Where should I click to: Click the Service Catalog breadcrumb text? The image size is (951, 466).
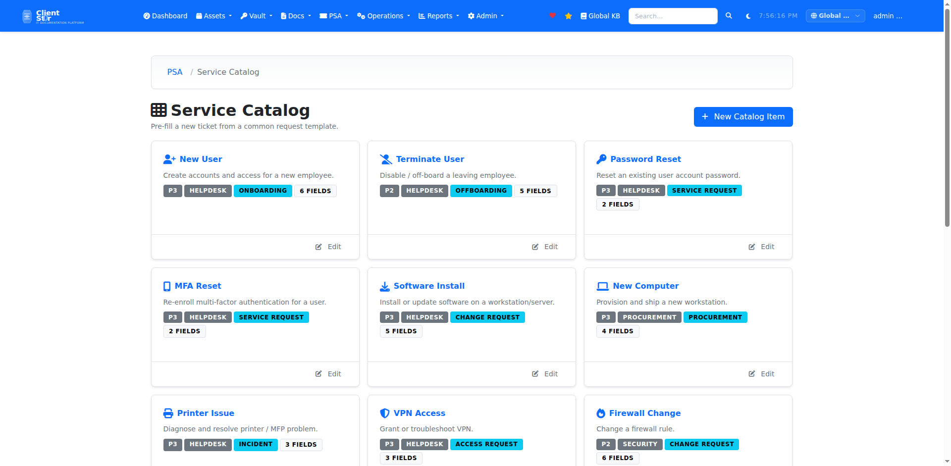point(228,72)
